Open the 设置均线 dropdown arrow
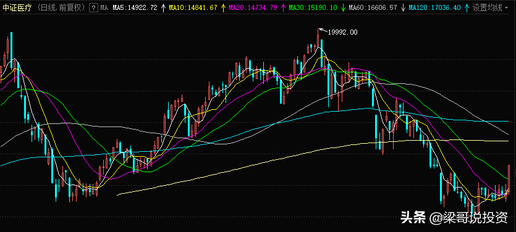Viewport: 516px width, 232px height. pyautogui.click(x=506, y=8)
